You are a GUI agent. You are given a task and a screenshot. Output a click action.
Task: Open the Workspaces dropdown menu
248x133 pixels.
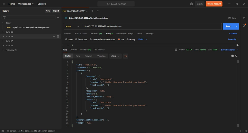(26, 4)
